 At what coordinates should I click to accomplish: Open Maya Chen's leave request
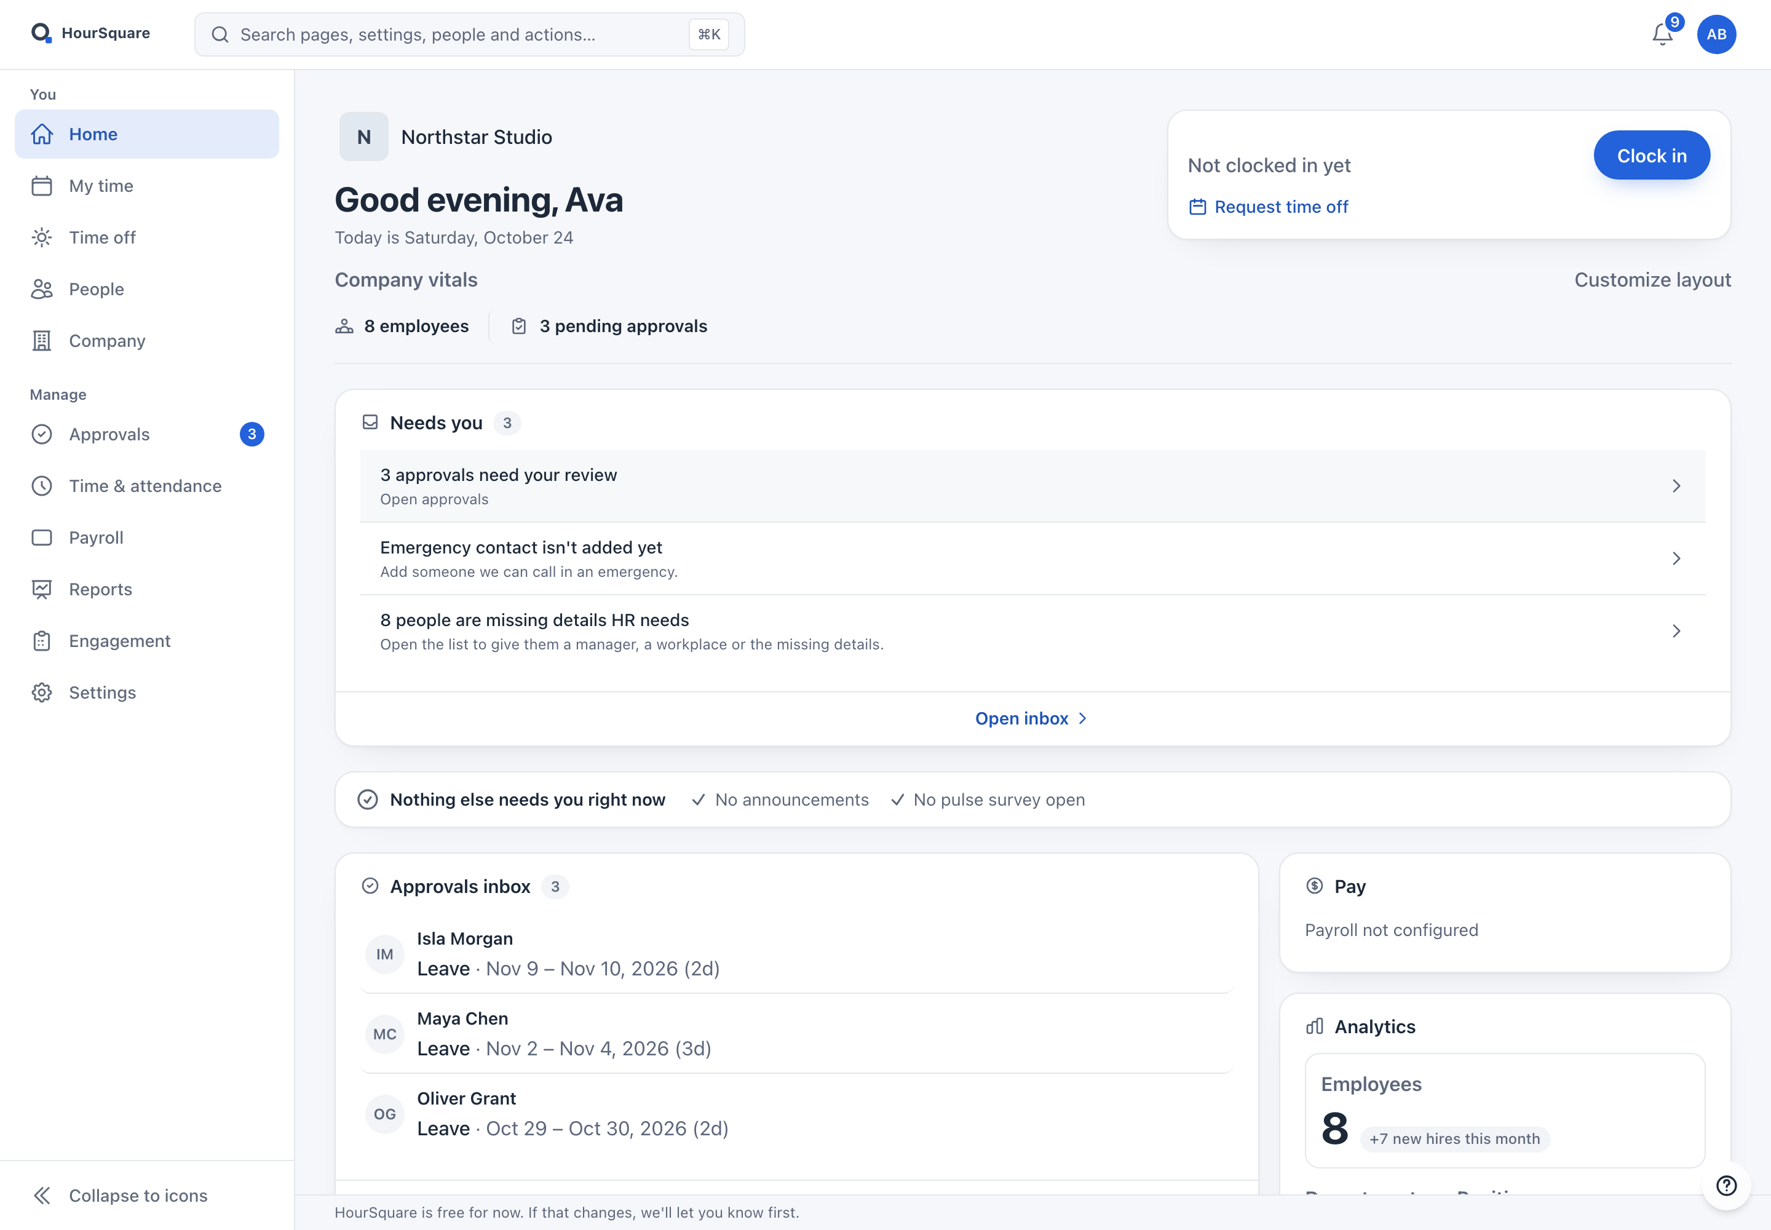(x=797, y=1033)
